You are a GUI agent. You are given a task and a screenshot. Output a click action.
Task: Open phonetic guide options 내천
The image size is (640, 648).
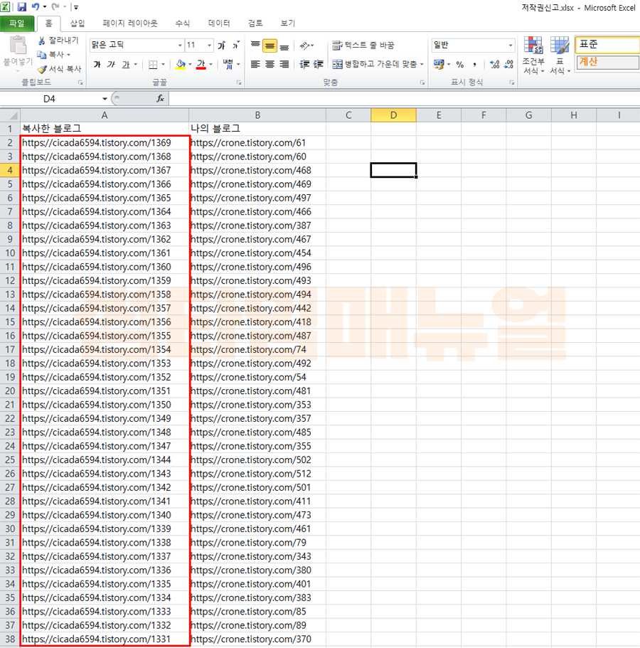coord(228,65)
